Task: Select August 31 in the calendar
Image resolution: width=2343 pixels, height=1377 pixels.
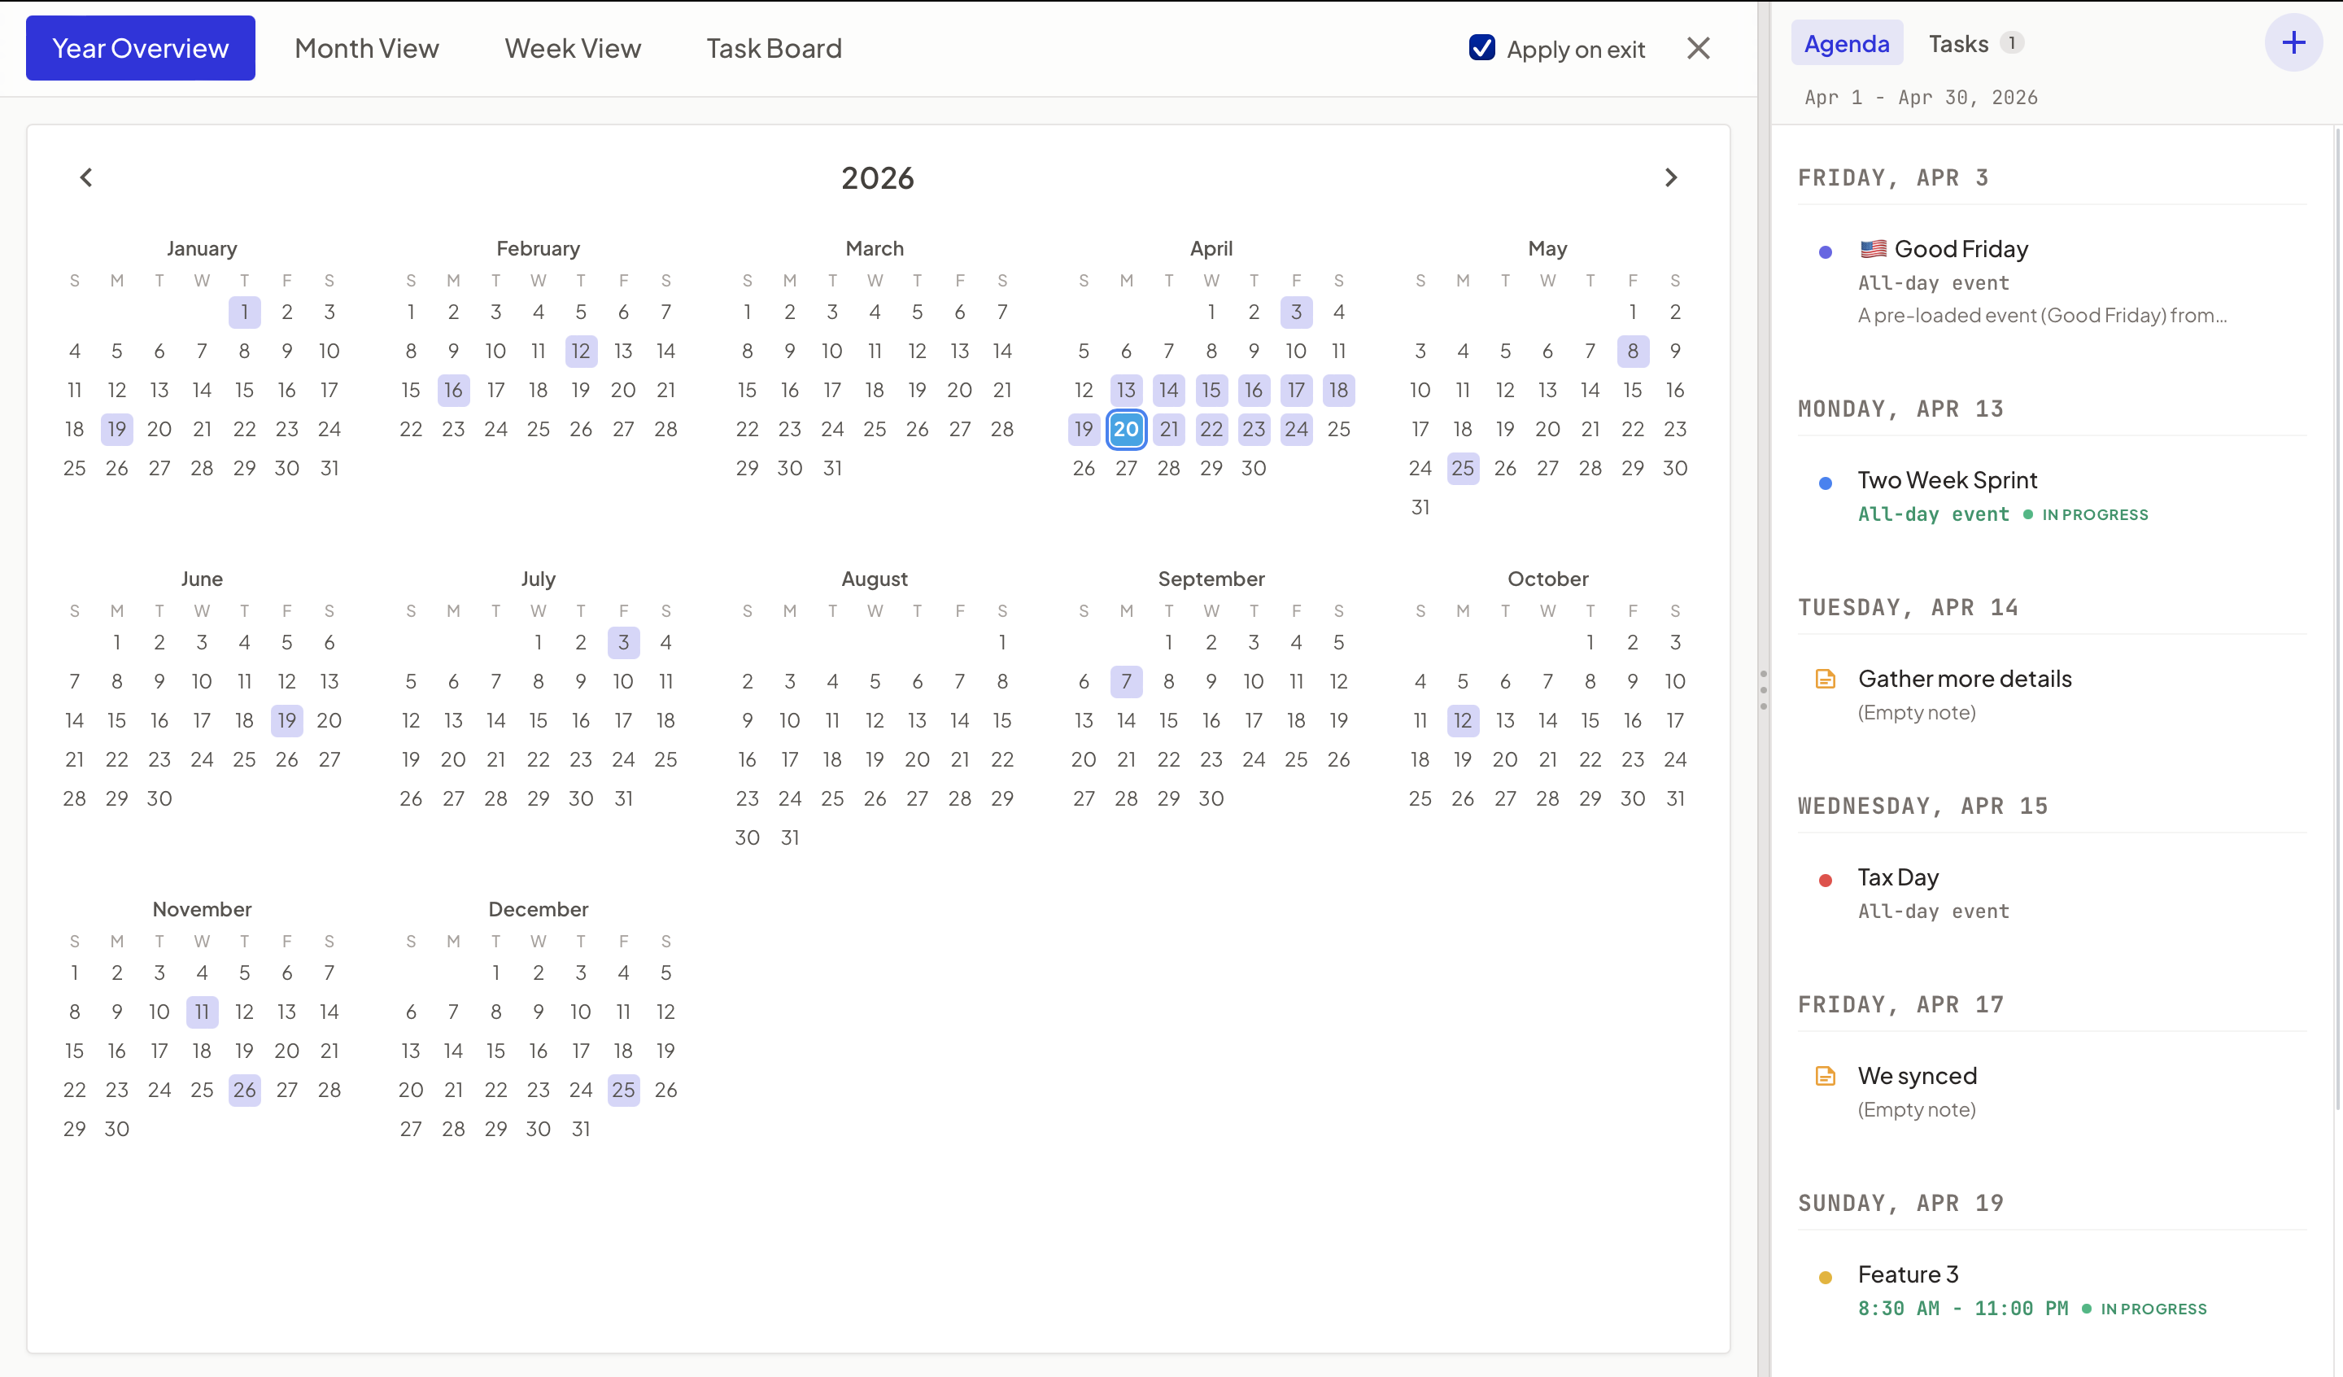Action: tap(789, 837)
